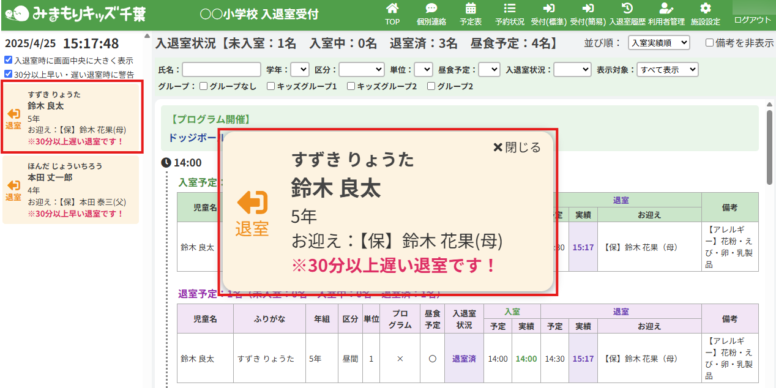Image resolution: width=776 pixels, height=388 pixels.
Task: Click the ログアウト link
Action: (x=752, y=20)
